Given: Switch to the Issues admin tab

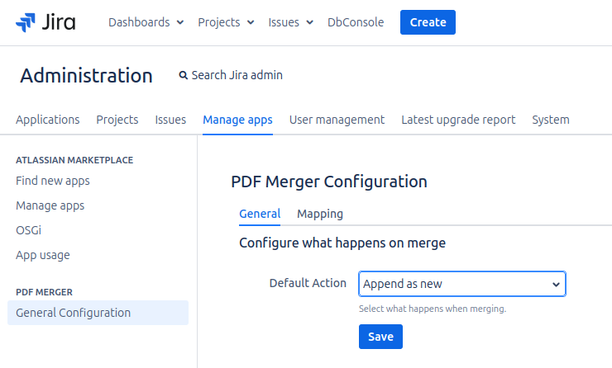Looking at the screenshot, I should [x=170, y=120].
